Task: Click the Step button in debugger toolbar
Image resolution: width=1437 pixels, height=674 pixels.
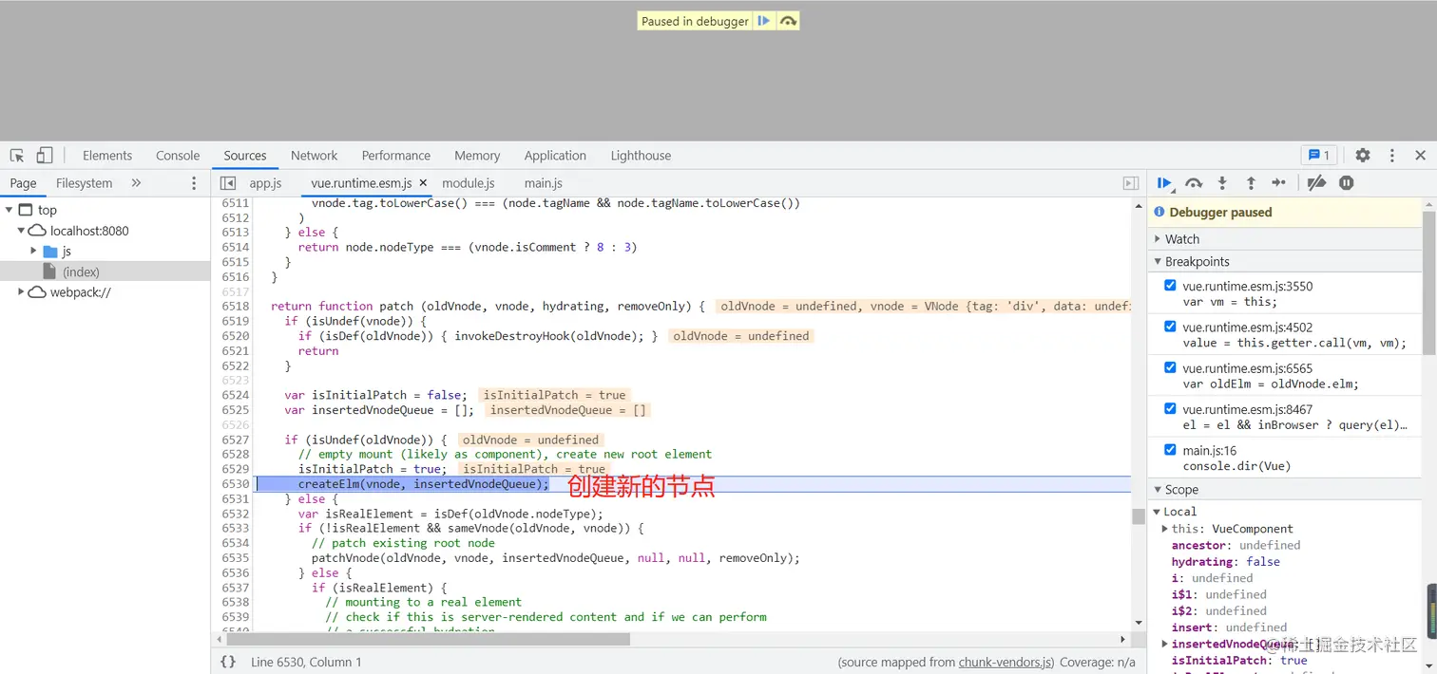Action: click(1279, 183)
